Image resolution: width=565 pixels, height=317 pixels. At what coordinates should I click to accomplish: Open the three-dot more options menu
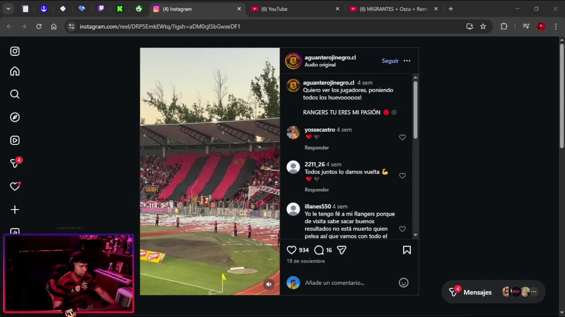click(407, 61)
